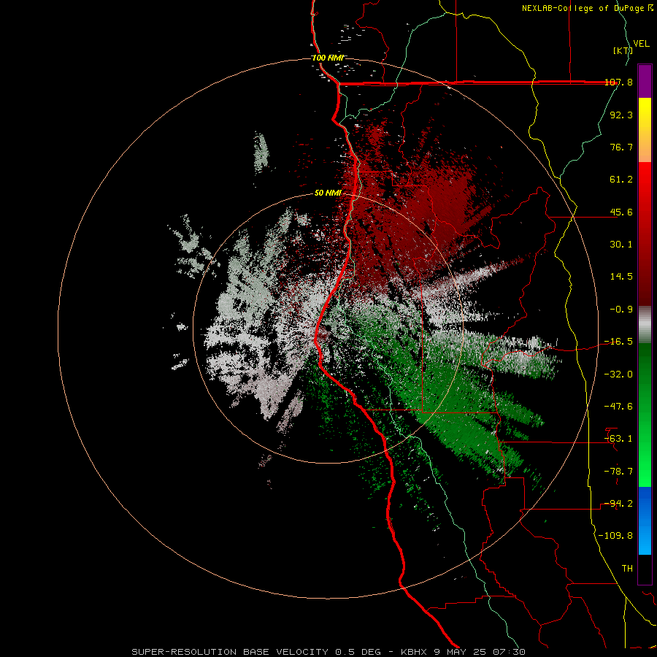
Task: Click the 50 NMI range ring label
Action: coord(328,193)
